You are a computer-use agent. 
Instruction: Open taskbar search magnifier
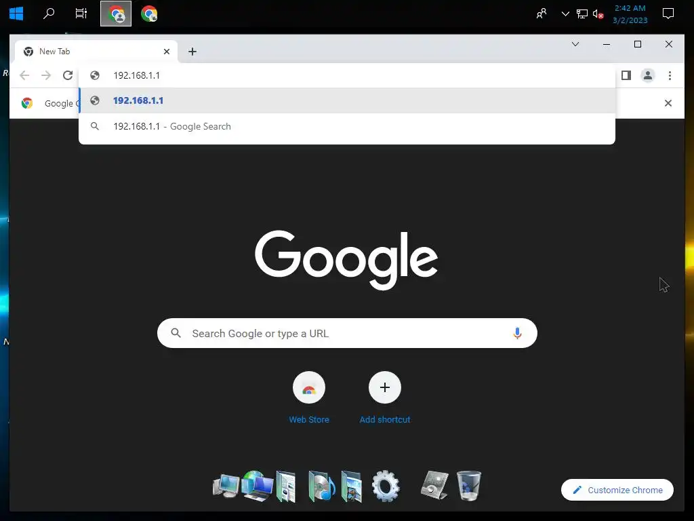[x=49, y=14]
